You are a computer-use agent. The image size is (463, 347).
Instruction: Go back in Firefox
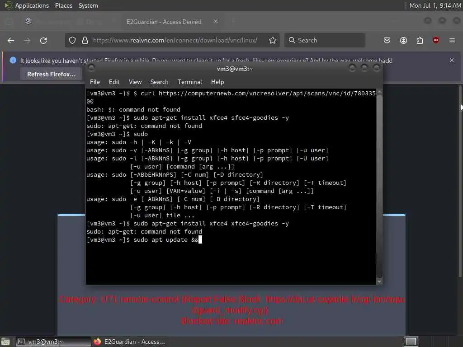pyautogui.click(x=11, y=40)
